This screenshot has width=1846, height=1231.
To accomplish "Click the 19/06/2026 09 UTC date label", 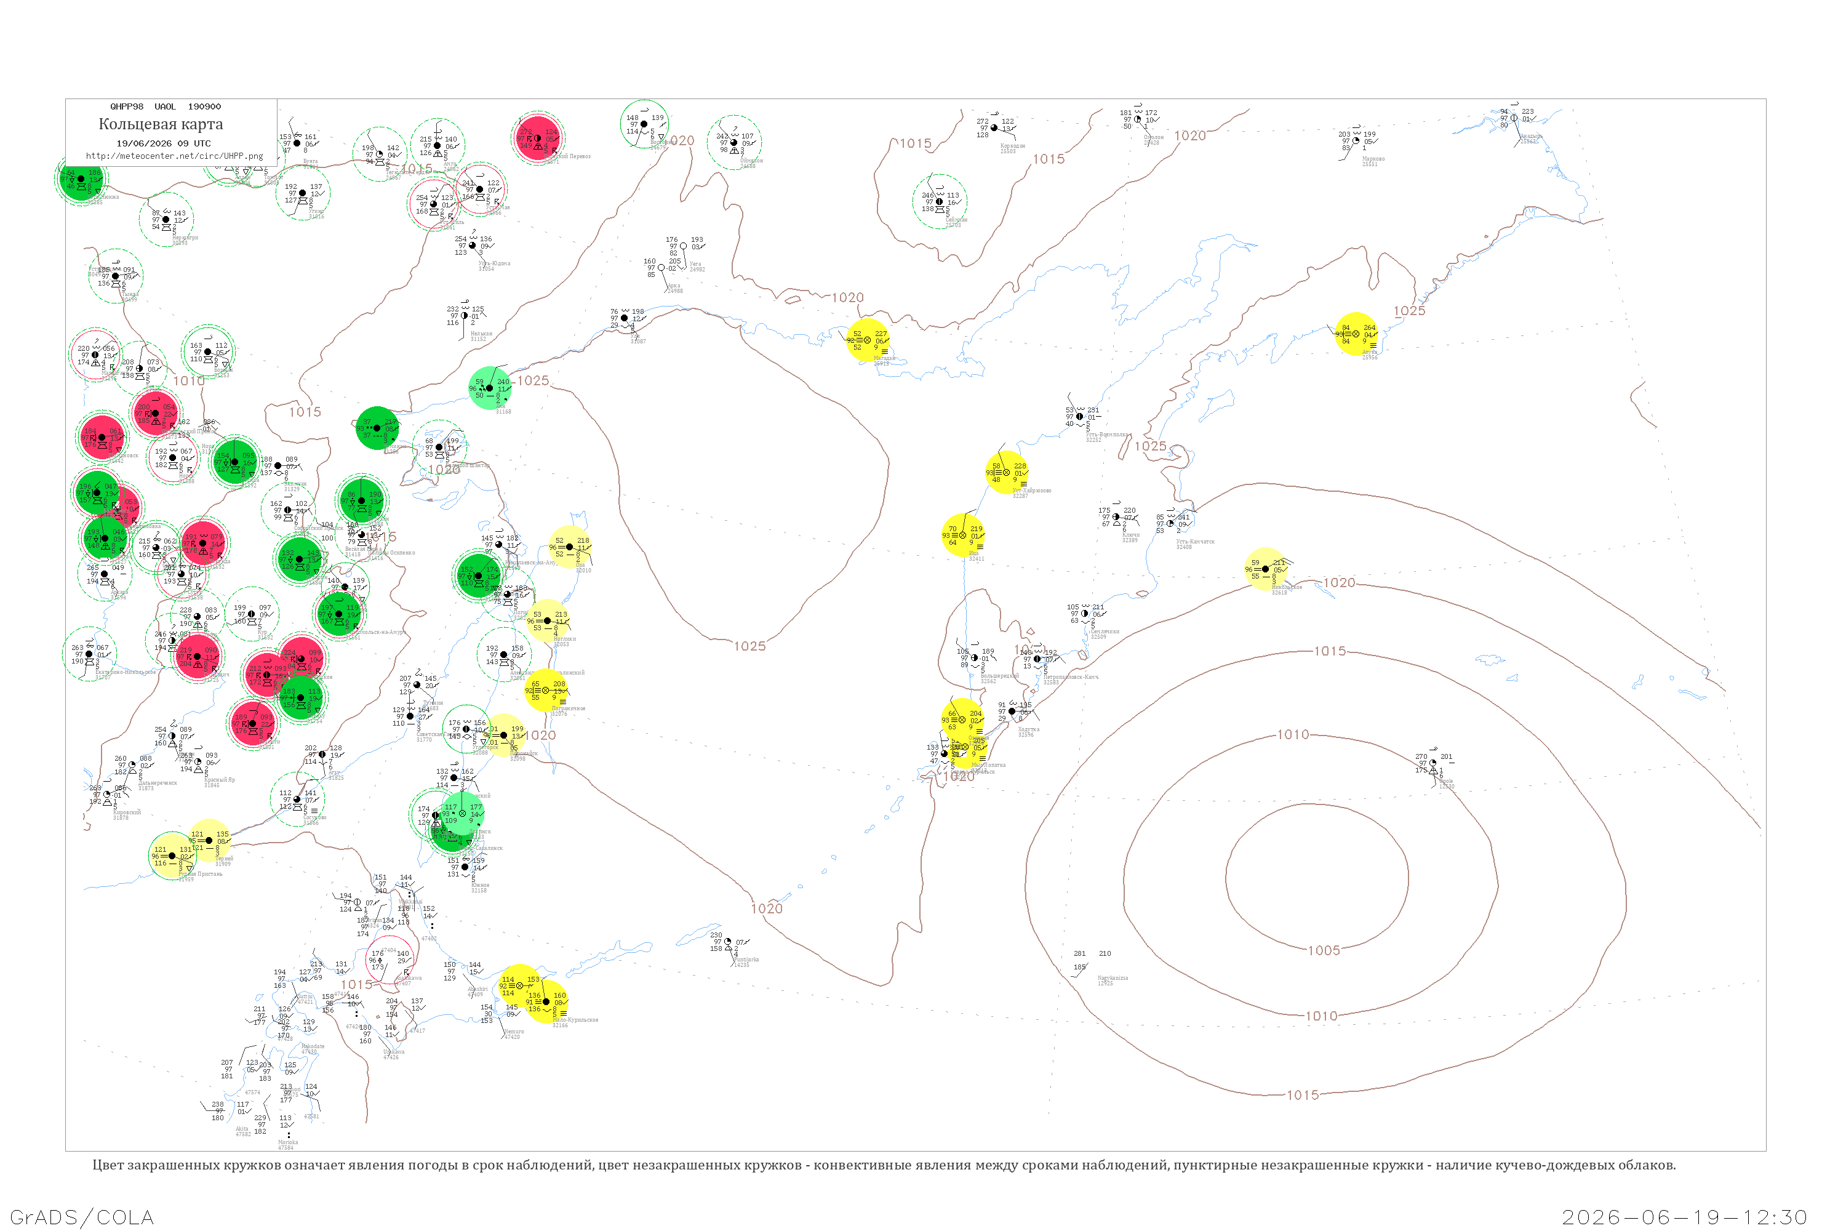I will (x=163, y=143).
